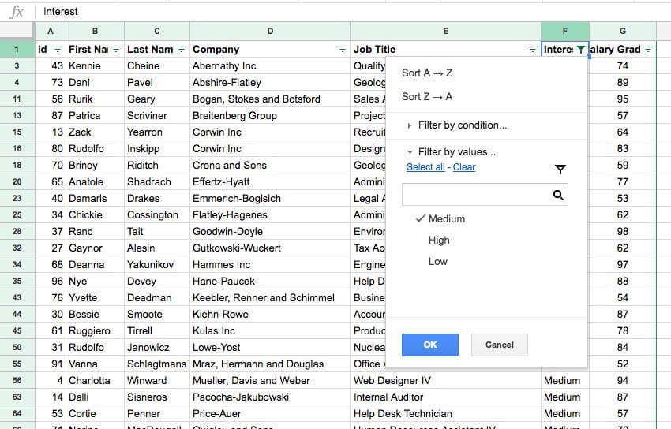
Task: Click the active green Interest filter icon
Action: [581, 50]
